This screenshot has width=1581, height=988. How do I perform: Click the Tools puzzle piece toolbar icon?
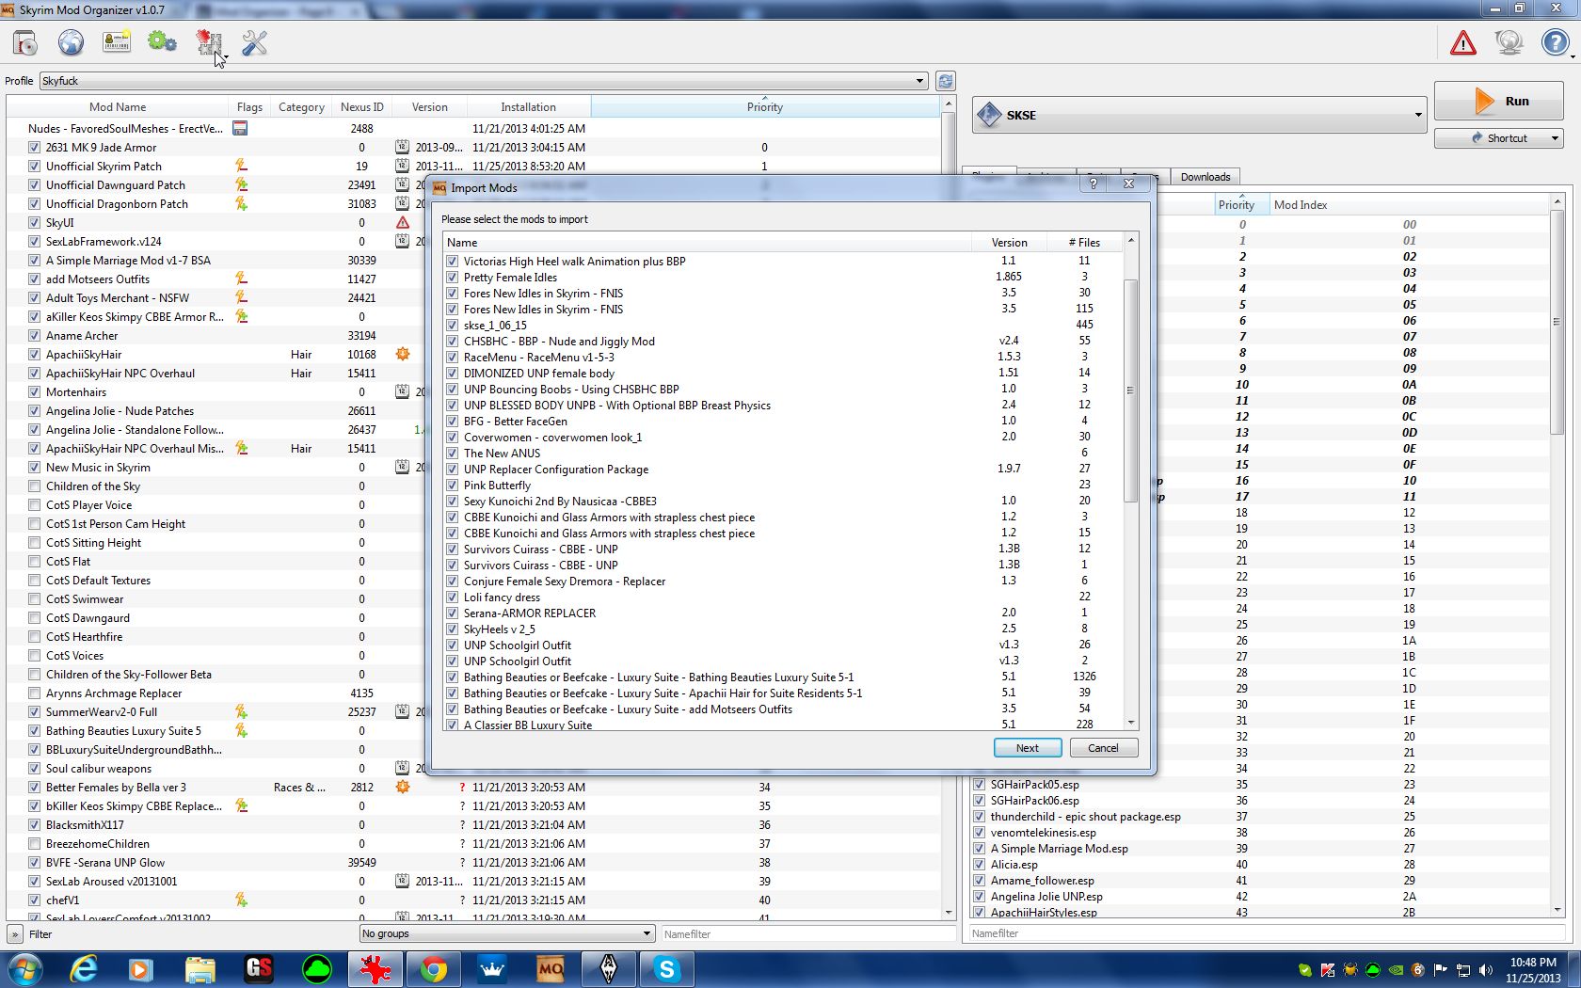coord(209,42)
